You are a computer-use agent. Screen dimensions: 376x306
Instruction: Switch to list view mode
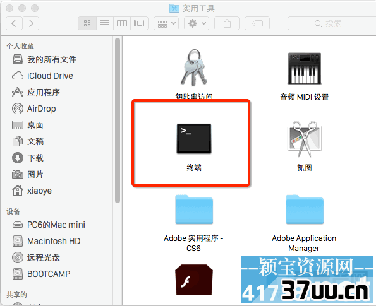(105, 23)
